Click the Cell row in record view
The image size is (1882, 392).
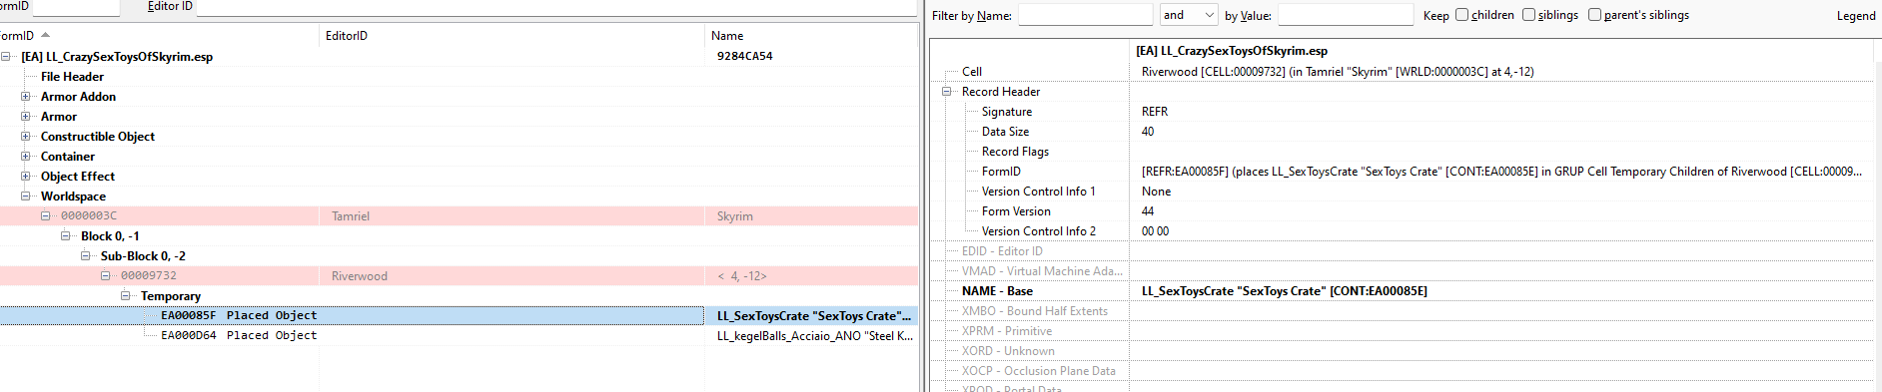pyautogui.click(x=1403, y=72)
